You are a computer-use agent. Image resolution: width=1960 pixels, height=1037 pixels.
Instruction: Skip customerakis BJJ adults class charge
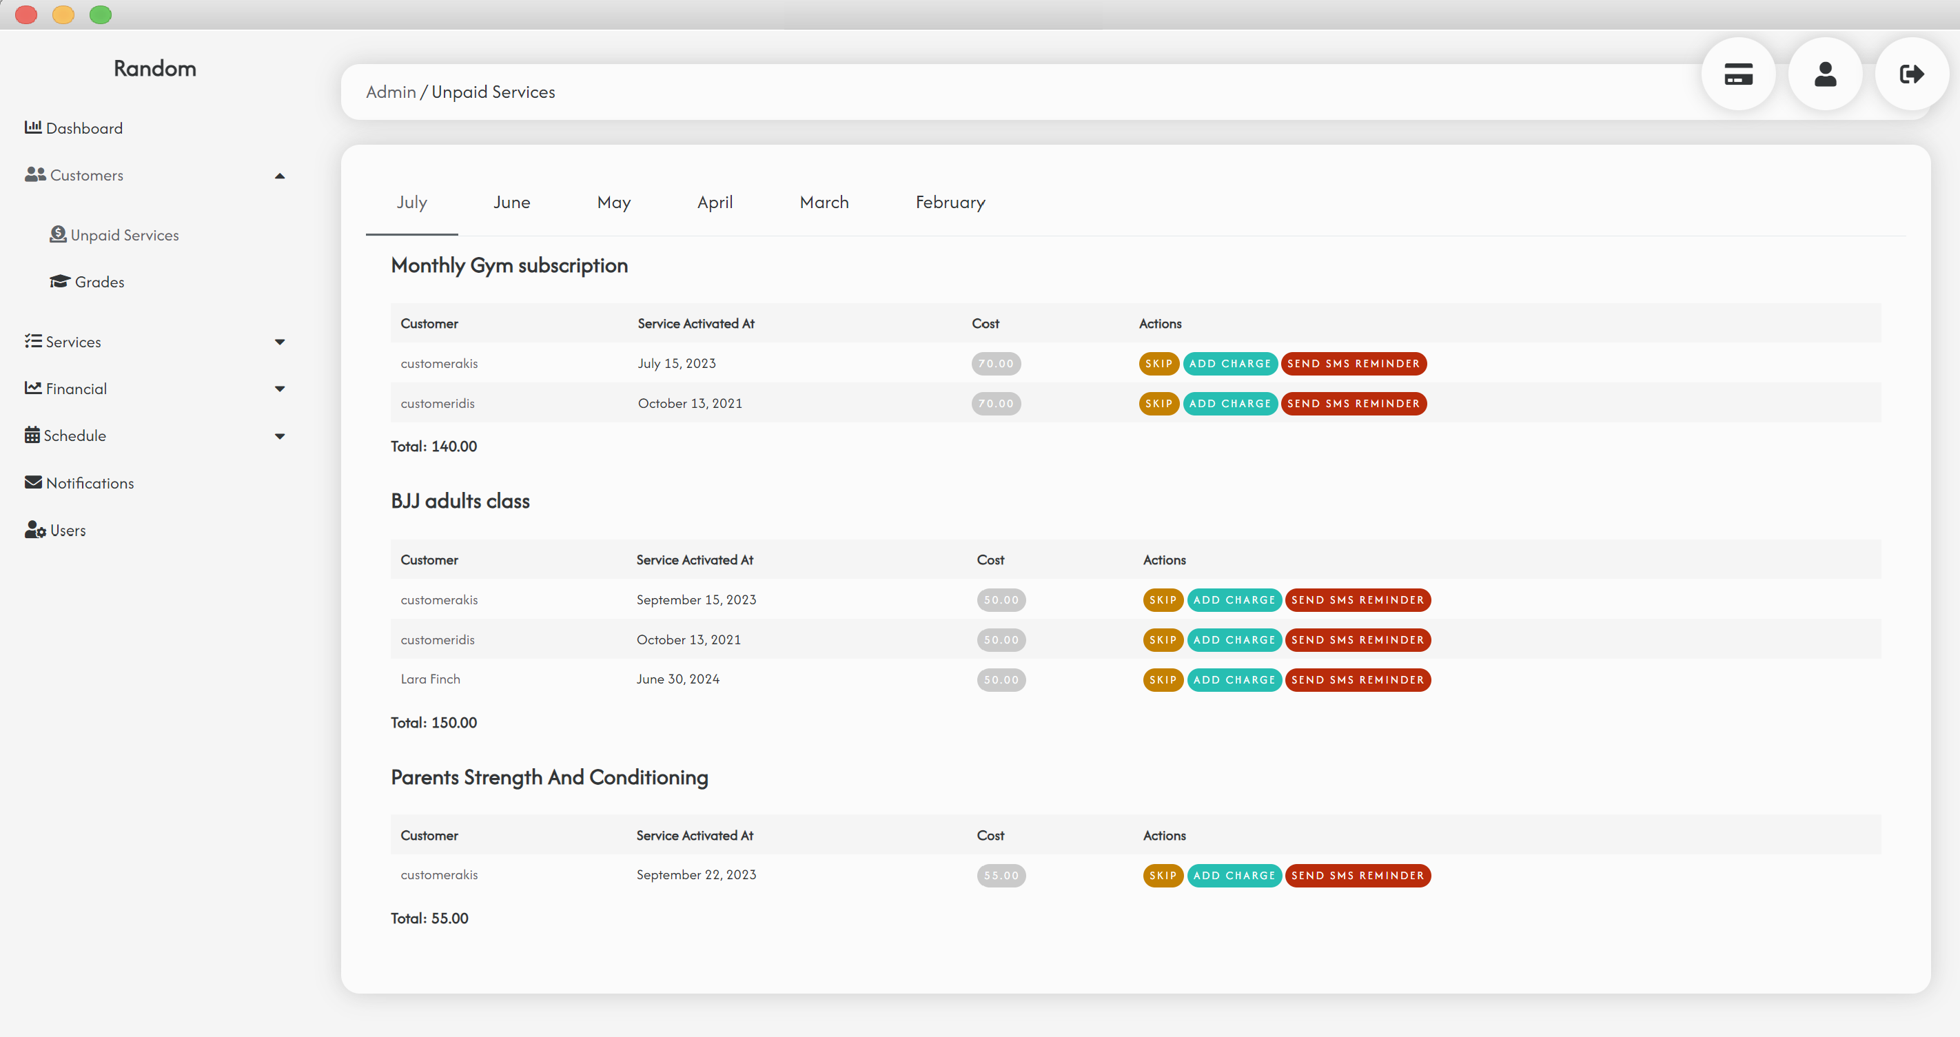[1163, 599]
